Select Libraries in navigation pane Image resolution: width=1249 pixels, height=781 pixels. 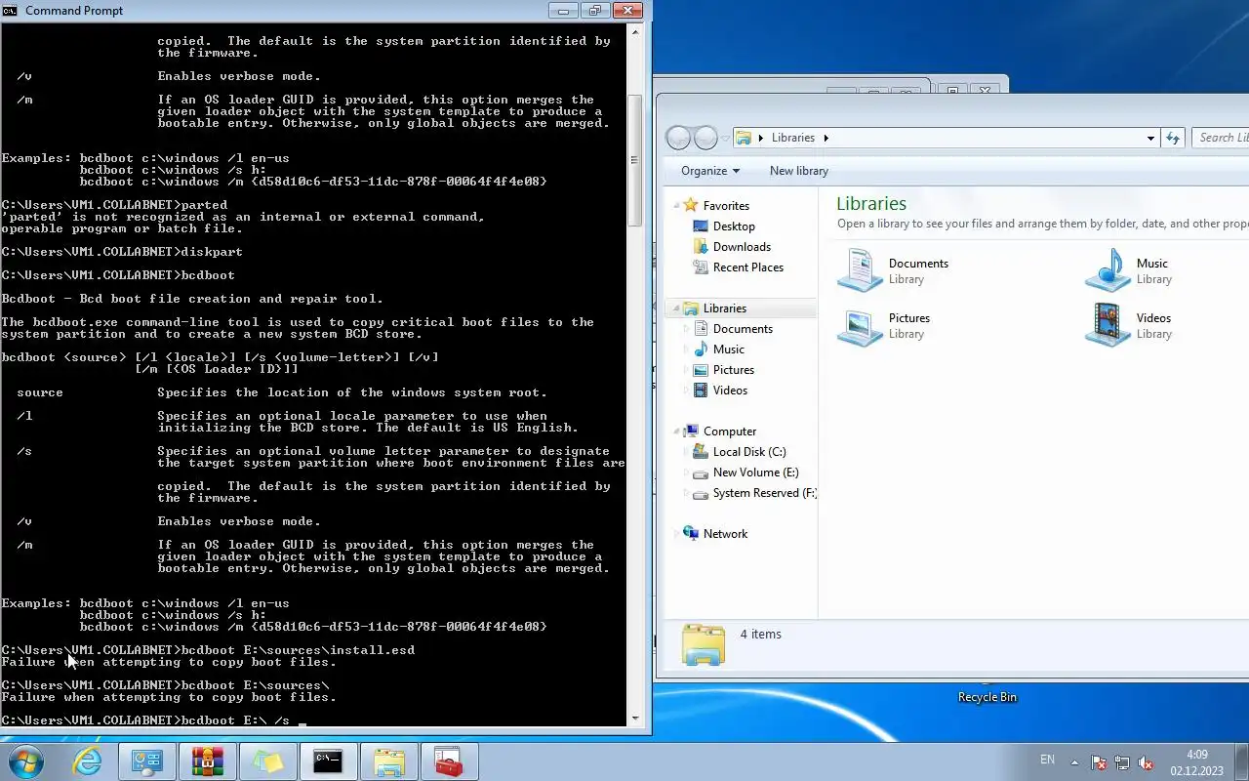coord(724,308)
